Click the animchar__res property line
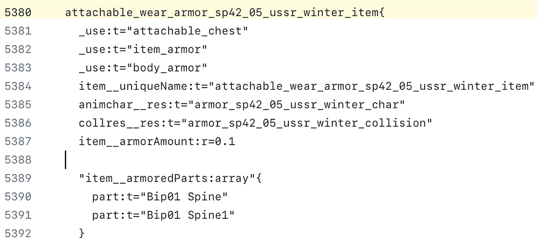This screenshot has width=537, height=244. [242, 105]
